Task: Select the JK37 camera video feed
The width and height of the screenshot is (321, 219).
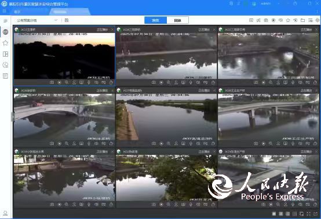Action: 166,117
